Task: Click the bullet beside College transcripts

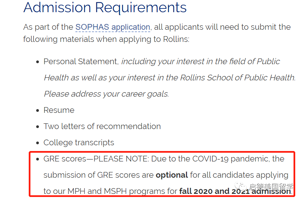Action: 38,143
